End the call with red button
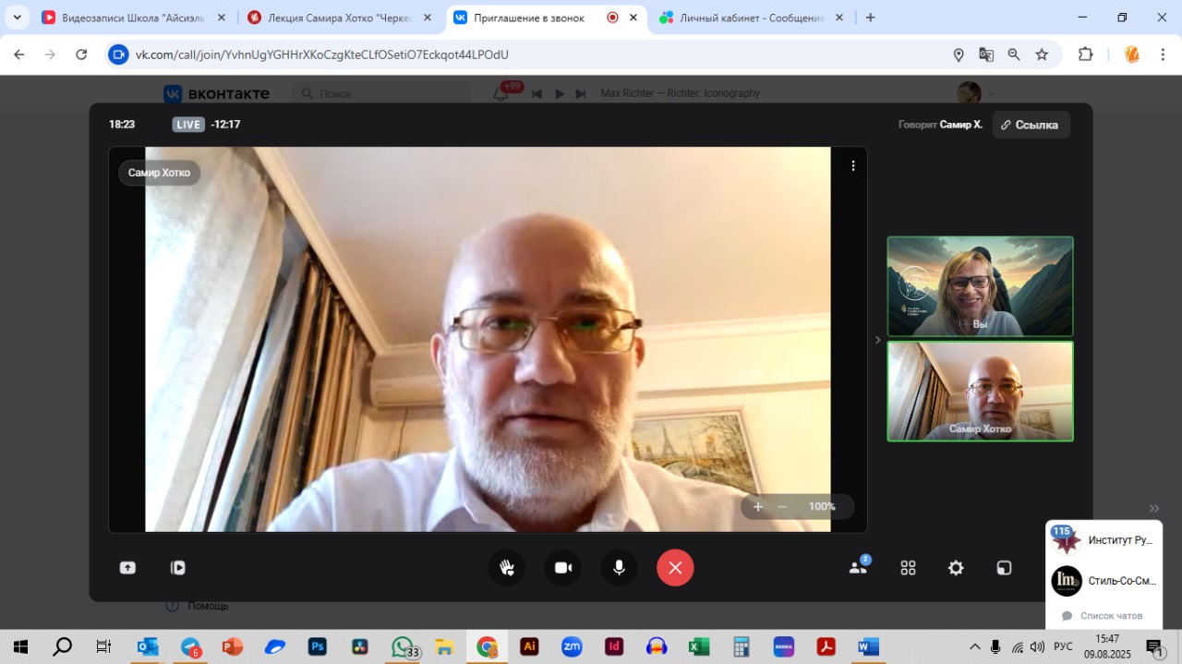1182x664 pixels. pos(675,568)
